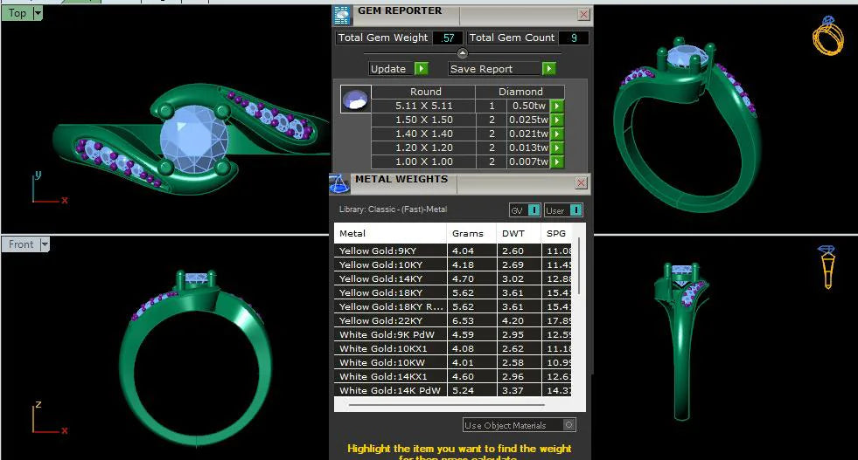Select the Yellow Gold:18KY R... row
The height and width of the screenshot is (460, 858).
click(x=453, y=306)
